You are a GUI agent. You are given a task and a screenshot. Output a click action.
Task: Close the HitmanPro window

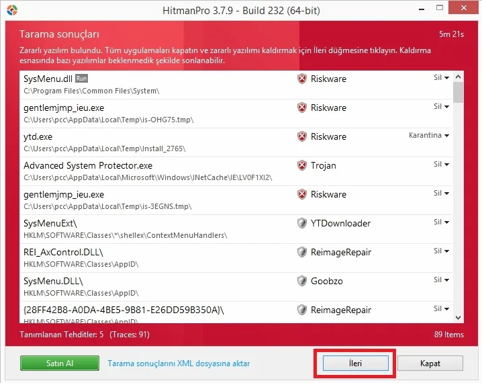pos(467,11)
